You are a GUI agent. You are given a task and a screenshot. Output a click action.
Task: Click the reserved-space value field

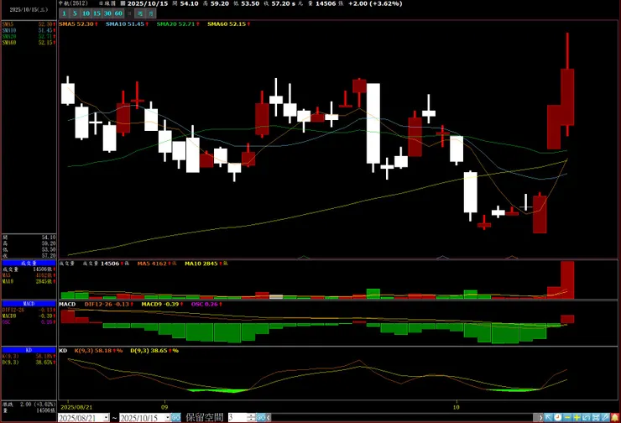point(237,417)
